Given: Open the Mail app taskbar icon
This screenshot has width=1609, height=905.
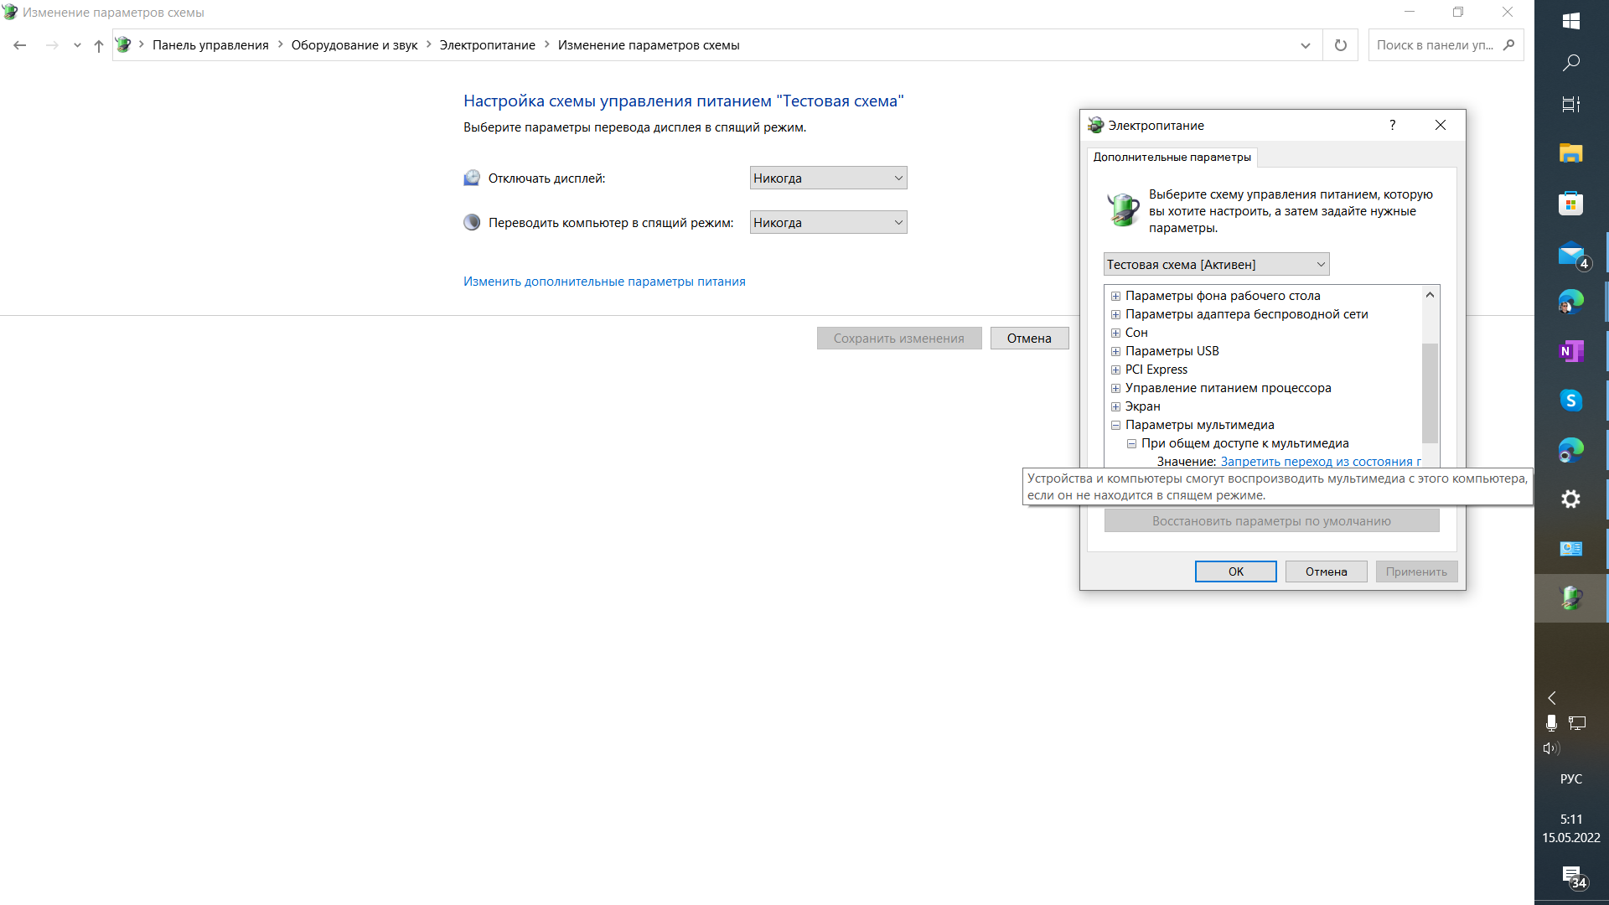Looking at the screenshot, I should (1570, 253).
